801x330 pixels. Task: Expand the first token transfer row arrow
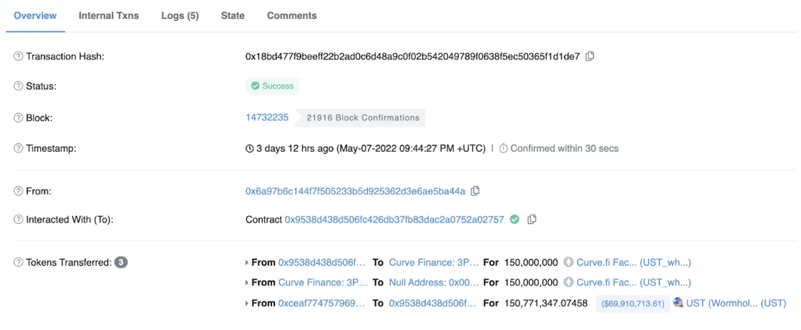247,262
